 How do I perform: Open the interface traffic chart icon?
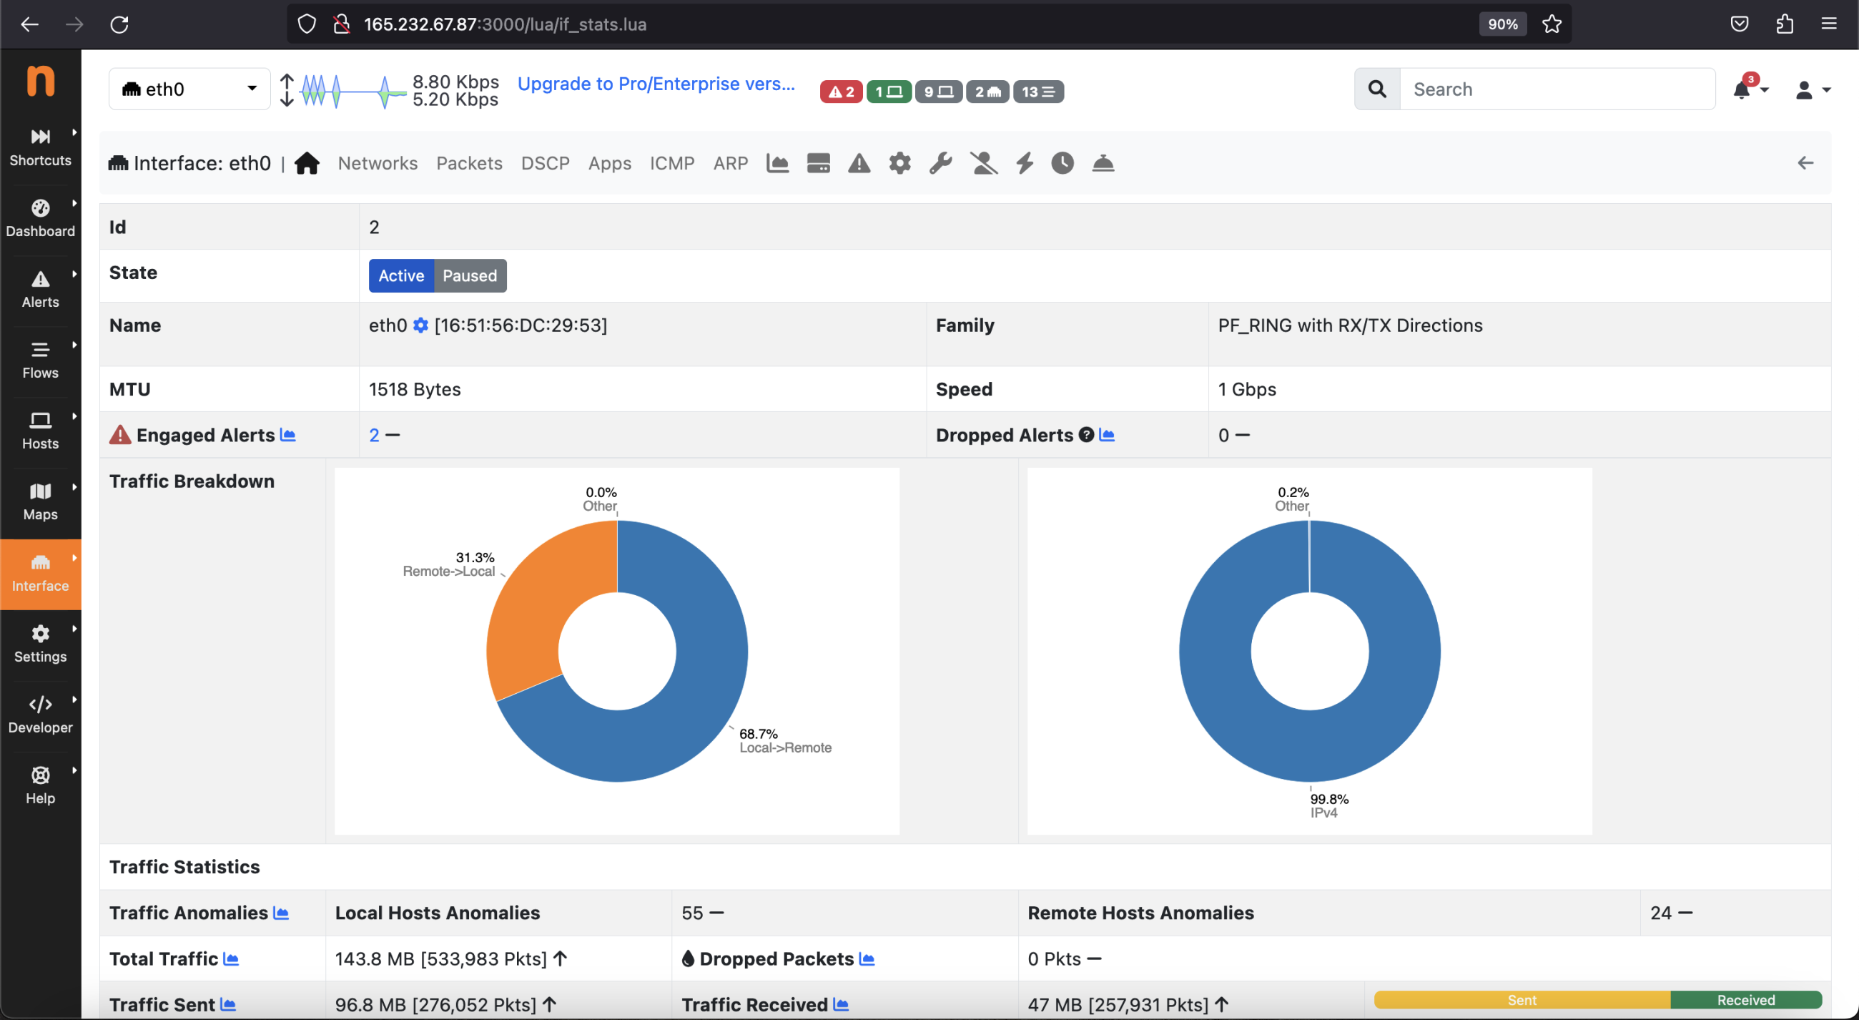point(778,163)
